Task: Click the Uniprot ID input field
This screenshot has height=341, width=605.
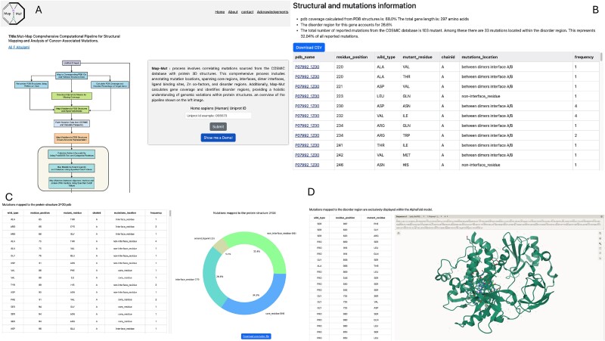Action: [x=218, y=116]
